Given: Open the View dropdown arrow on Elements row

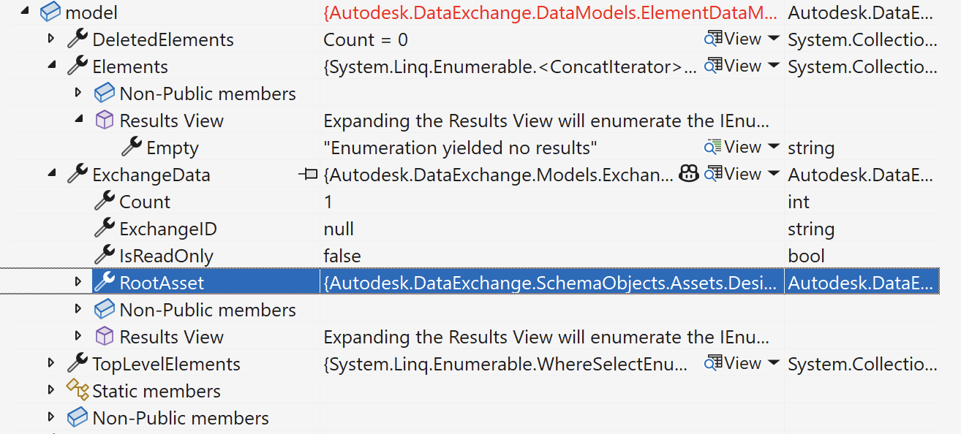Looking at the screenshot, I should point(774,66).
